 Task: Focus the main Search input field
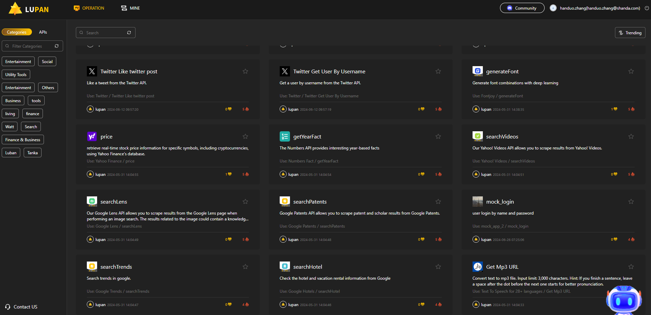pyautogui.click(x=105, y=33)
